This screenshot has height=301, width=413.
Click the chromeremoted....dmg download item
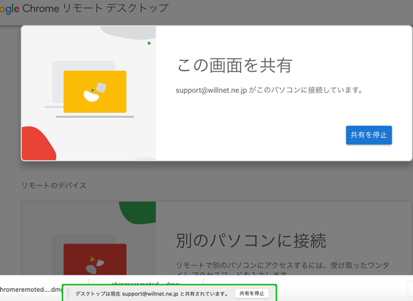(31, 289)
